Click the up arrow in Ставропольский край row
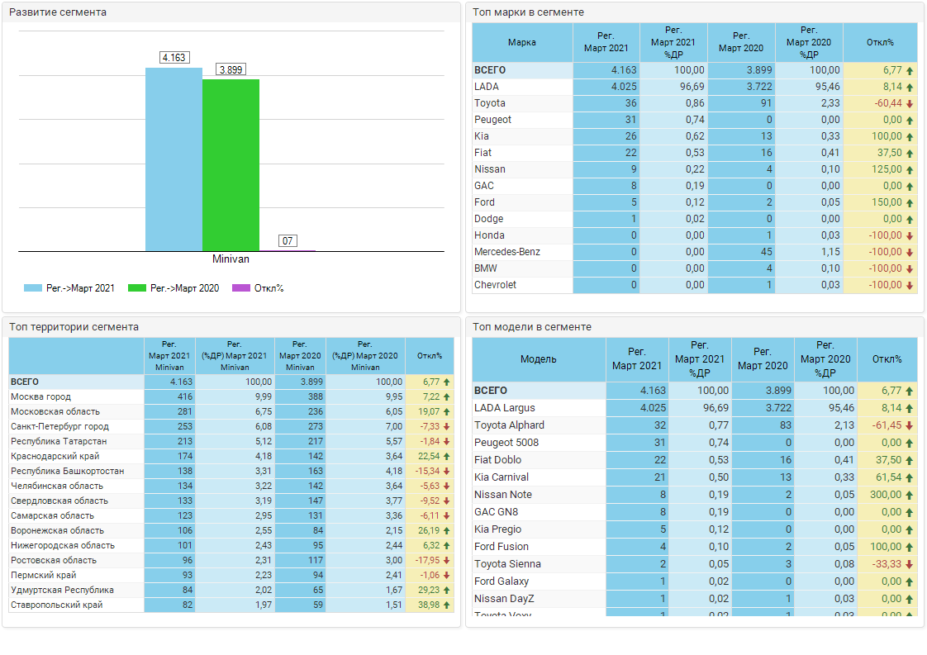The image size is (927, 655). 447,605
